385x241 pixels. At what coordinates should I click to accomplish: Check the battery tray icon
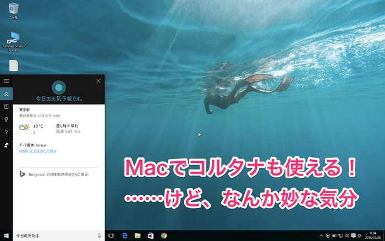click(x=334, y=235)
